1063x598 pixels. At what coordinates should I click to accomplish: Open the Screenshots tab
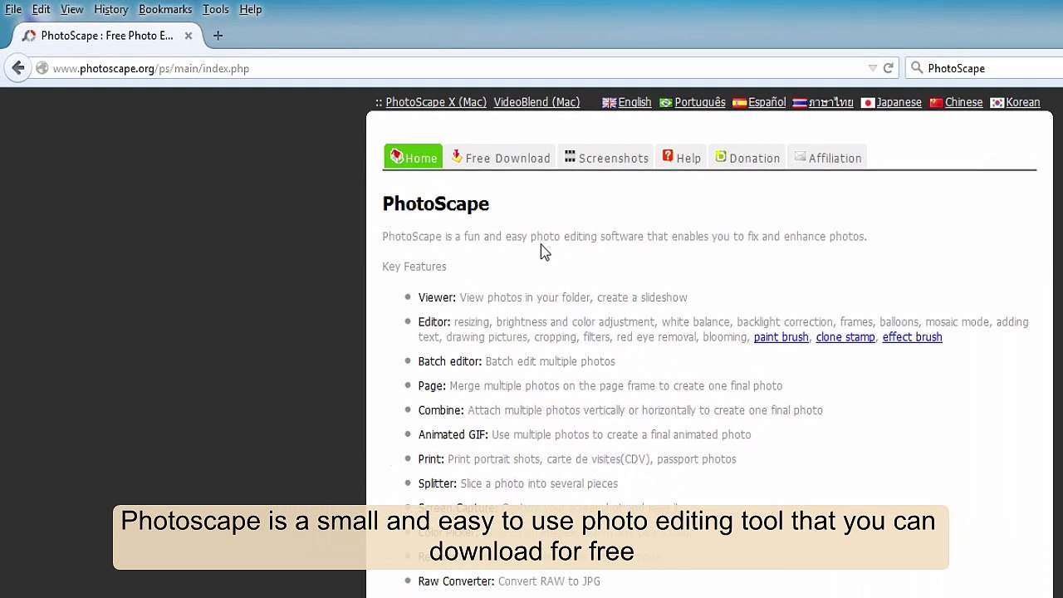[606, 157]
